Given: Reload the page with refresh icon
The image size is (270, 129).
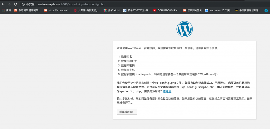Looking at the screenshot, I should click(x=16, y=4).
